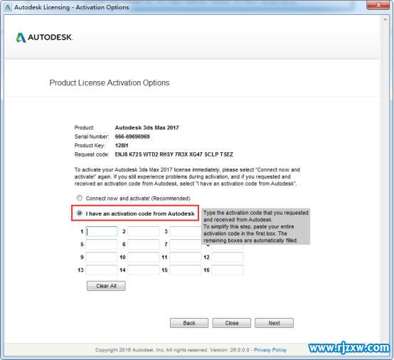Select 'Connect now and activate!' radio button
The height and width of the screenshot is (360, 394).
[80, 198]
